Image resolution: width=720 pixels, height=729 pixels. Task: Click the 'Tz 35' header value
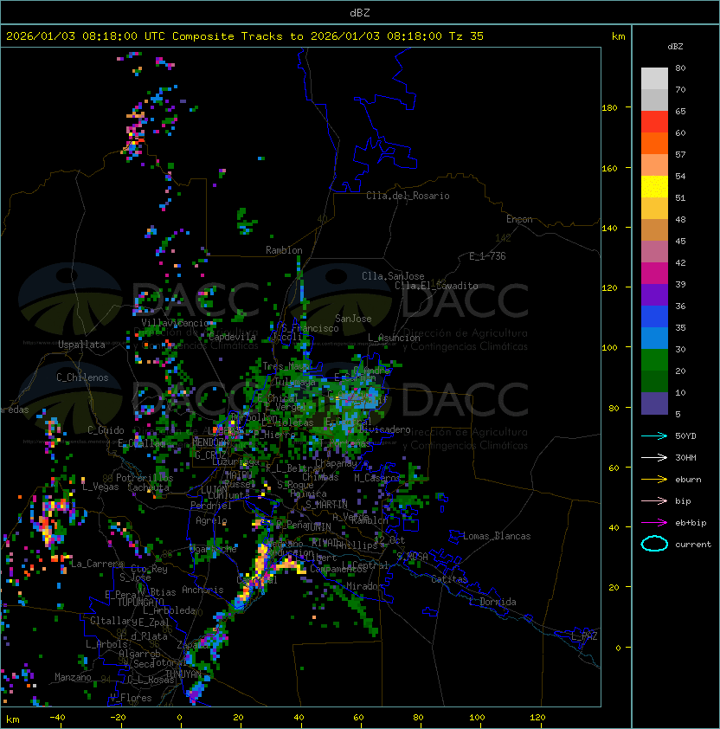466,35
